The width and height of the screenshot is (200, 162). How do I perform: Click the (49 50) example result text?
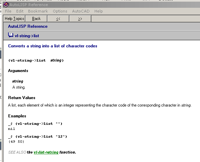[16, 142]
